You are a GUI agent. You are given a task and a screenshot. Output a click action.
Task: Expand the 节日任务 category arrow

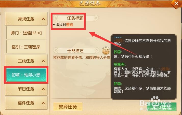[x=43, y=89]
